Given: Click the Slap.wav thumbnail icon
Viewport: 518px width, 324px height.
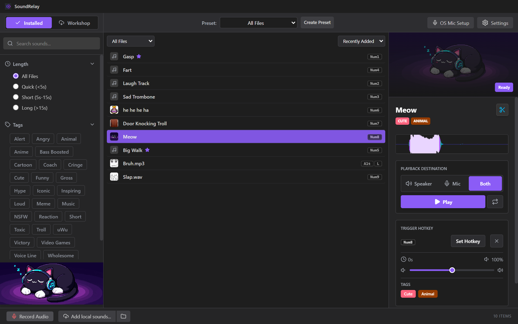Looking at the screenshot, I should [114, 177].
